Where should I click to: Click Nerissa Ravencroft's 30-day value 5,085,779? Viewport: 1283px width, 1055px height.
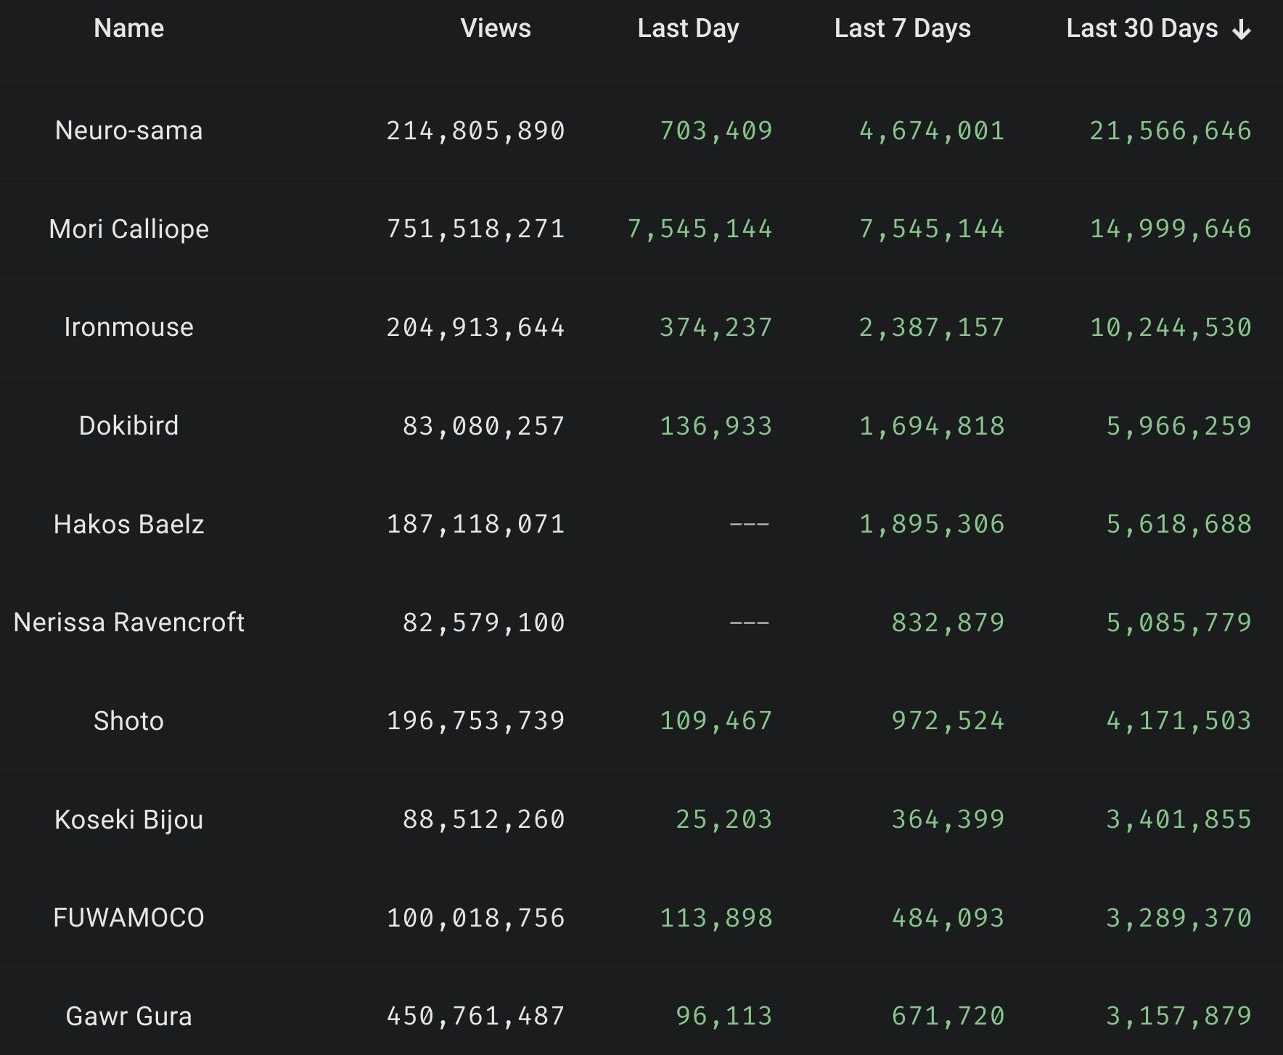pyautogui.click(x=1179, y=623)
